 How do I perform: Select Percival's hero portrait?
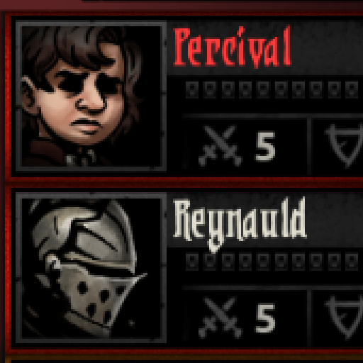[x=91, y=96]
